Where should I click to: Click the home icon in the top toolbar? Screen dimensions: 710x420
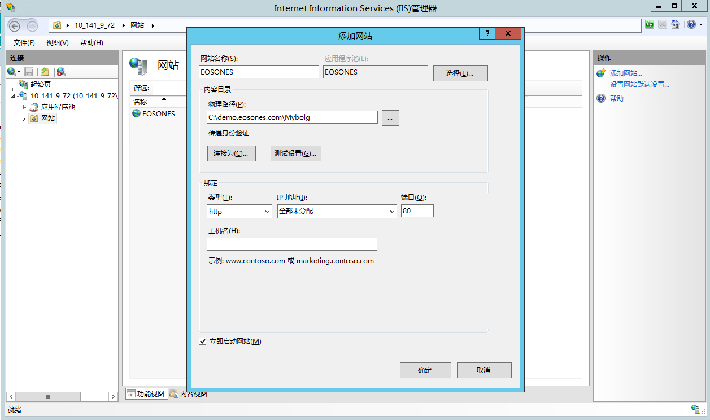676,24
